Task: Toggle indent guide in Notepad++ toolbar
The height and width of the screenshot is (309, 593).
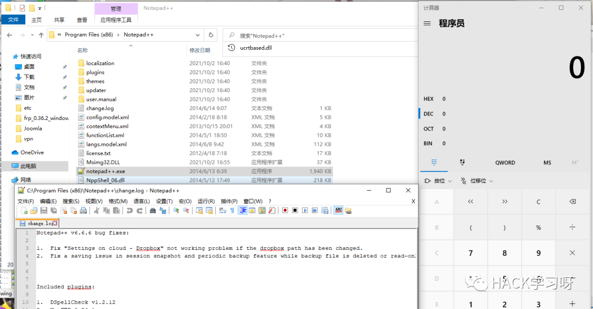Action: click(243, 210)
